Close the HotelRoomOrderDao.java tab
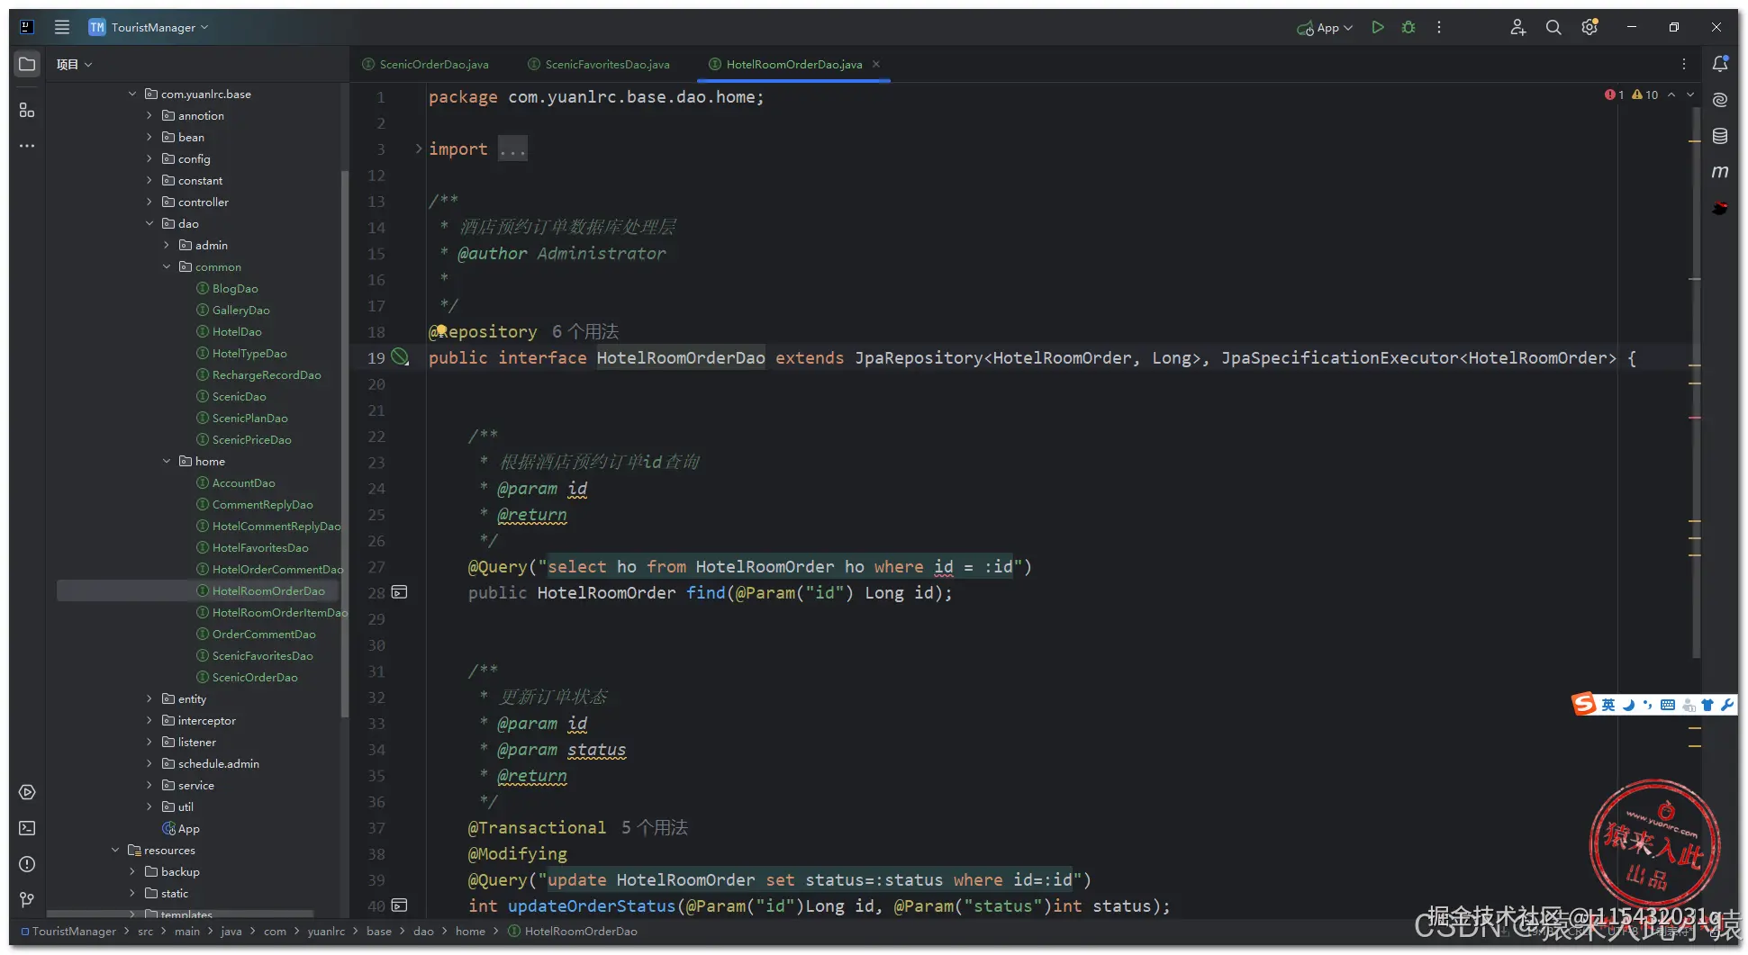The image size is (1748, 955). (876, 64)
